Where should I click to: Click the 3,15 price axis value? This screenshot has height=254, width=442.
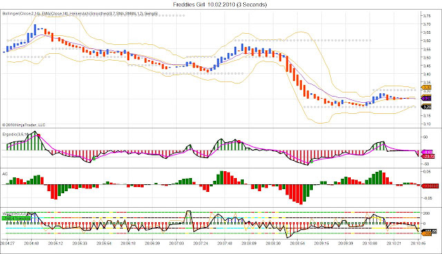pyautogui.click(x=427, y=116)
